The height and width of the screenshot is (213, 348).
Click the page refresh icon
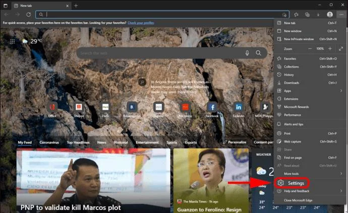point(28,15)
